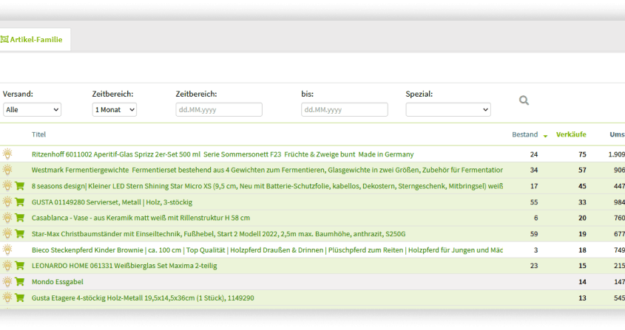Viewport: 625px width, 330px height.
Task: Click Verkäufe value 13 in Gusta Etagere row
Action: coord(582,298)
